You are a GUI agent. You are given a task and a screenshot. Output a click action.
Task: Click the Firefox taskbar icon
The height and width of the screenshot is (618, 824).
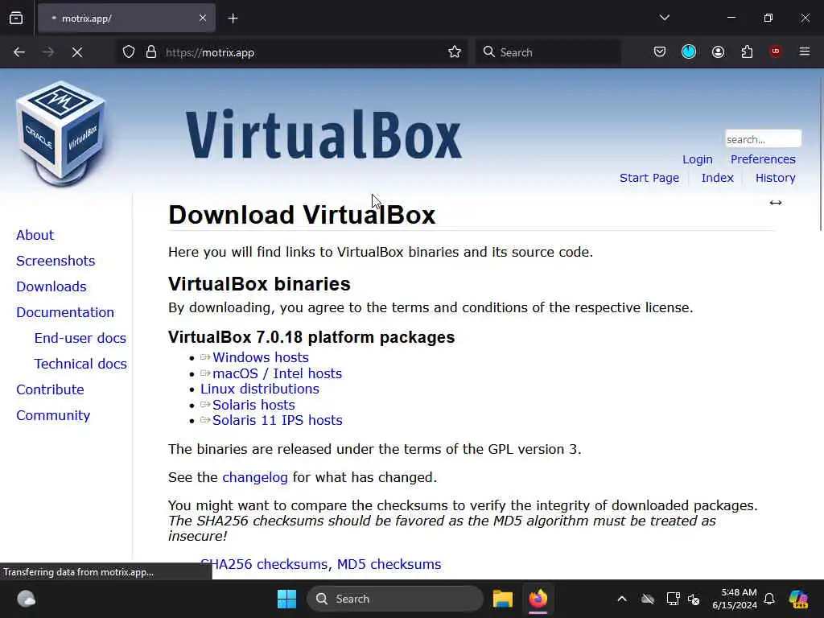click(538, 599)
